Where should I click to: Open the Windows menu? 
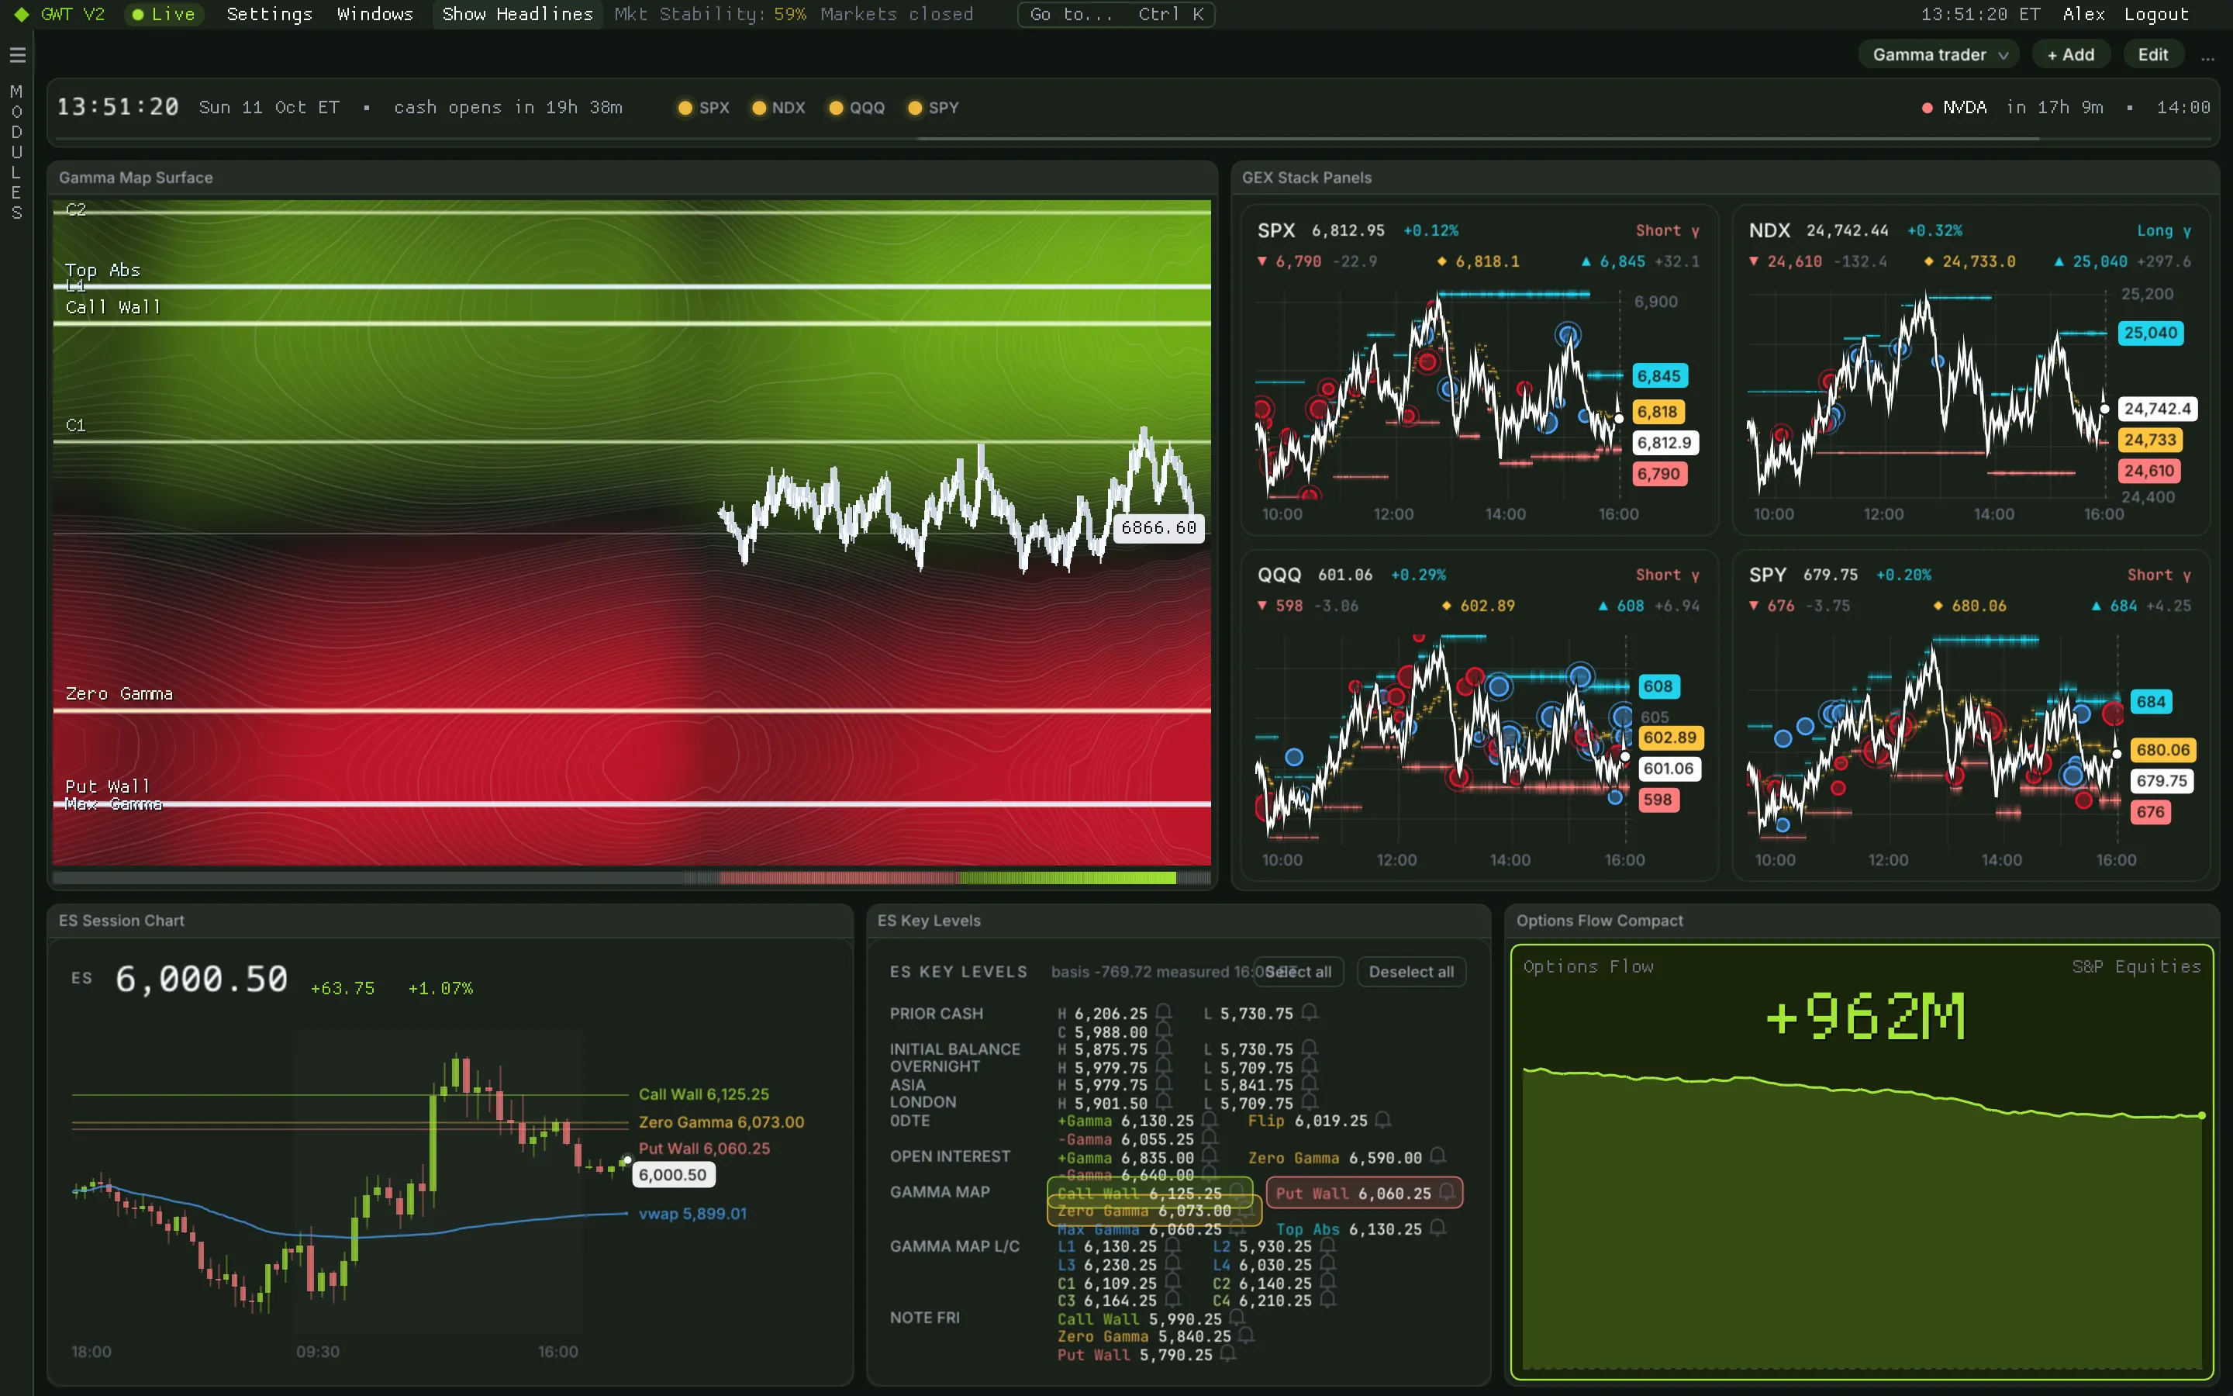pos(374,14)
